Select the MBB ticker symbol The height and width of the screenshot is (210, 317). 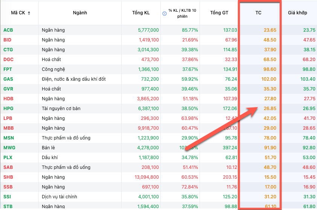pyautogui.click(x=9, y=128)
